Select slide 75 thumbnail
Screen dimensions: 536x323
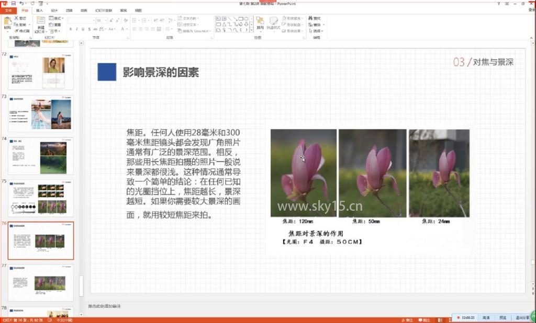point(41,198)
